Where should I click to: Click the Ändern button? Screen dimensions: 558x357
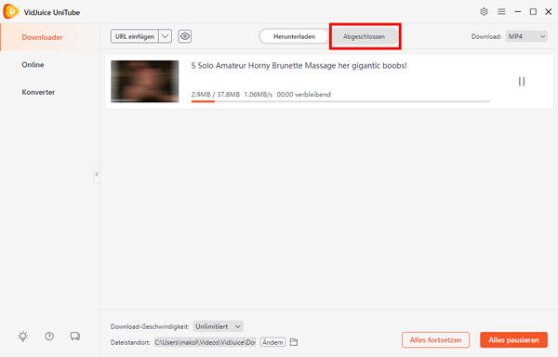pos(272,342)
